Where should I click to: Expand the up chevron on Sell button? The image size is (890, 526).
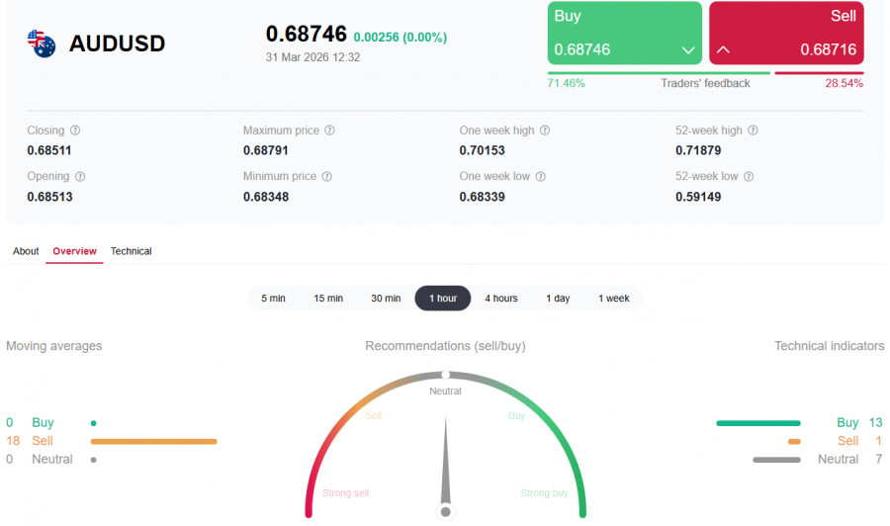[723, 49]
